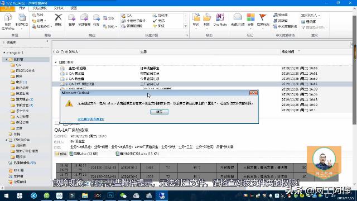The height and width of the screenshot is (201, 357).
Task: Click the Windows Start button
Action: (6, 196)
